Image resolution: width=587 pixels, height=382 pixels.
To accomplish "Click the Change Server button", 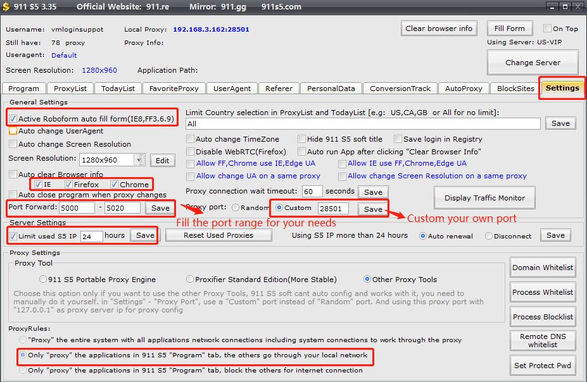I will click(533, 63).
